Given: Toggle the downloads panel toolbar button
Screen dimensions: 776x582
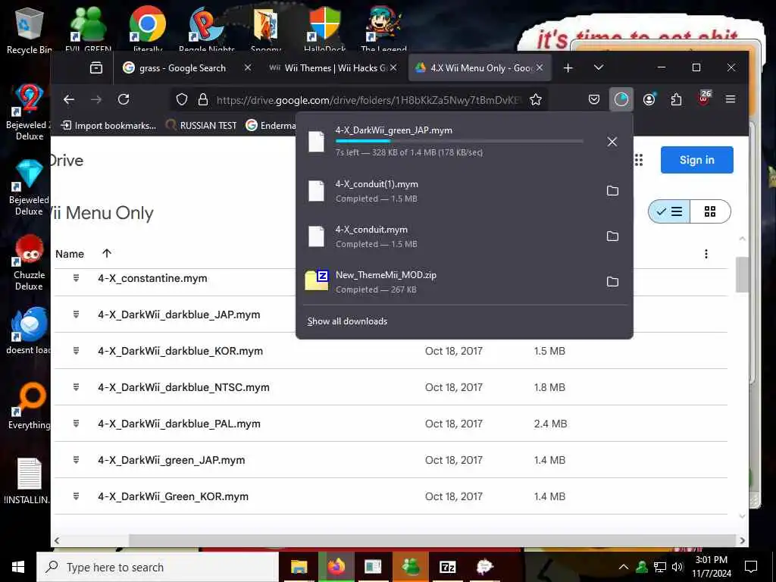Looking at the screenshot, I should point(621,99).
